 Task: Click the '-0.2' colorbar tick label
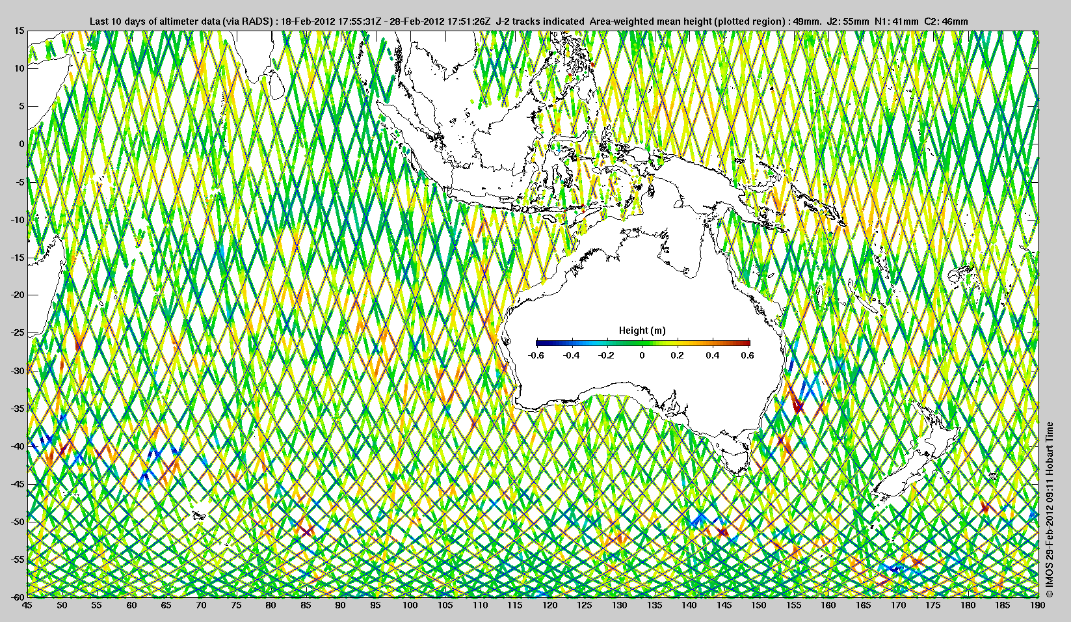[x=607, y=355]
